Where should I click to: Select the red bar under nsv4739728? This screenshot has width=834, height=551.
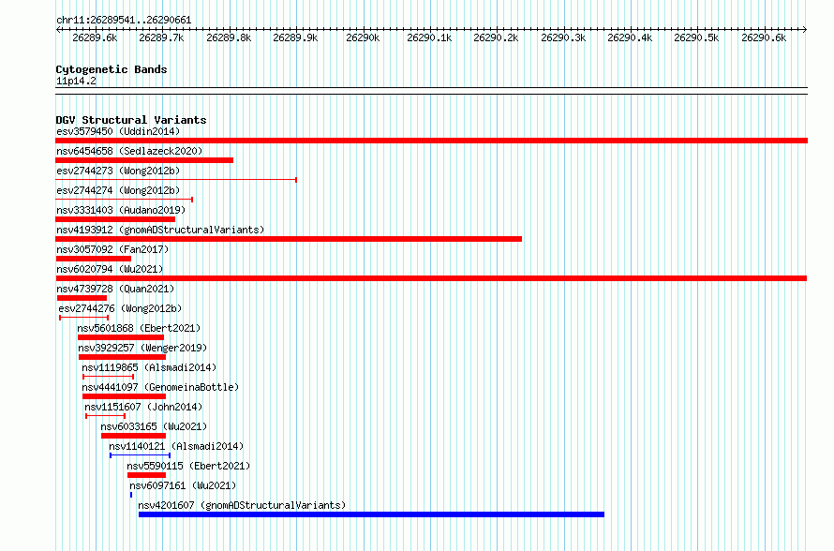pos(82,298)
